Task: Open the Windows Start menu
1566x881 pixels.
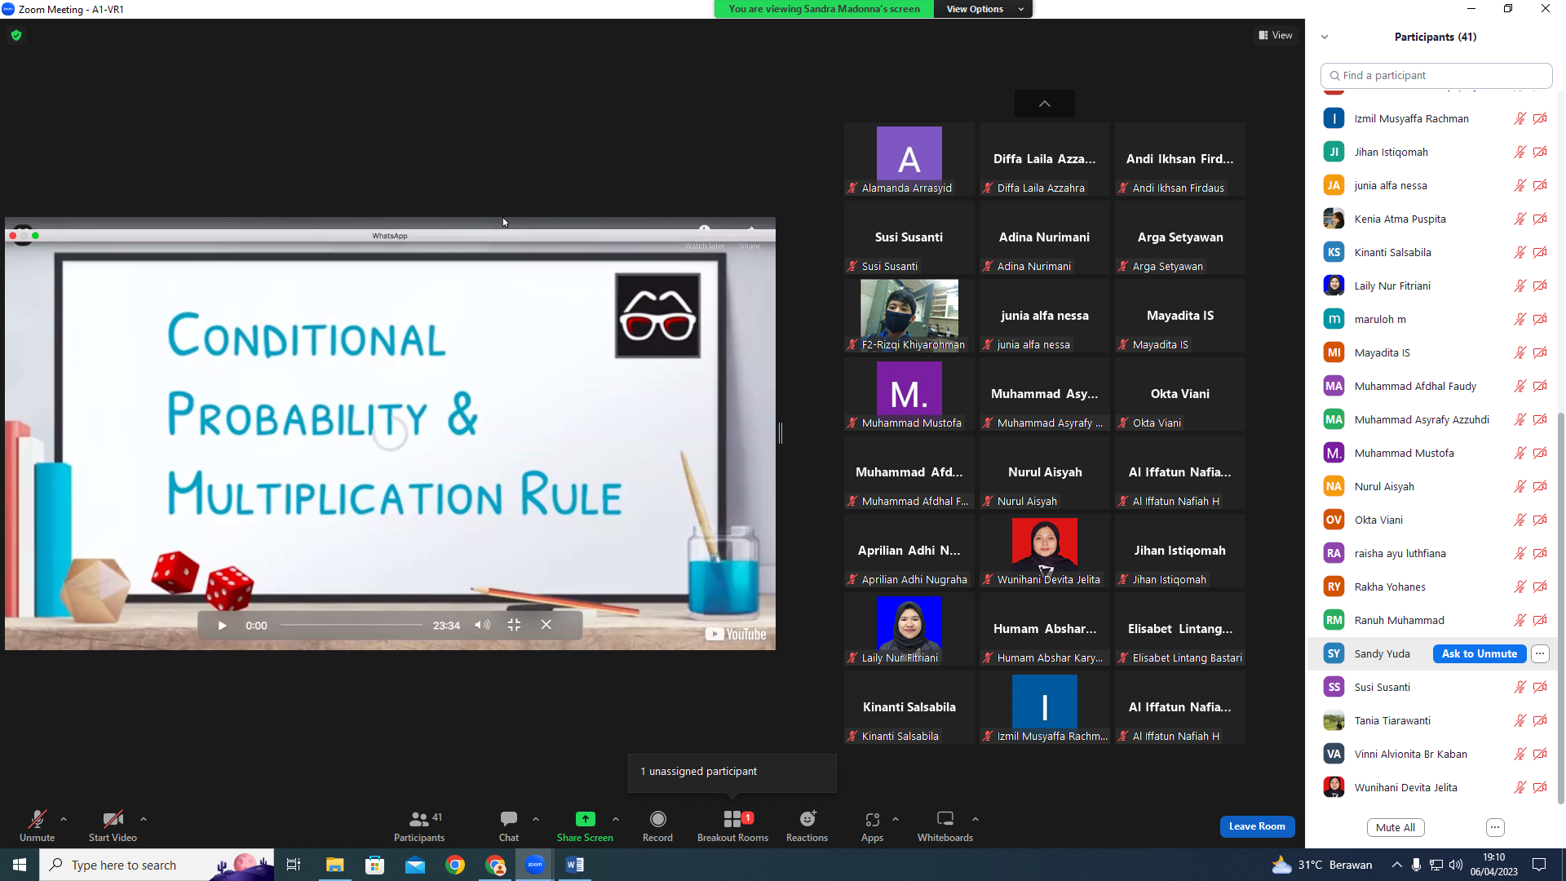Action: tap(20, 865)
